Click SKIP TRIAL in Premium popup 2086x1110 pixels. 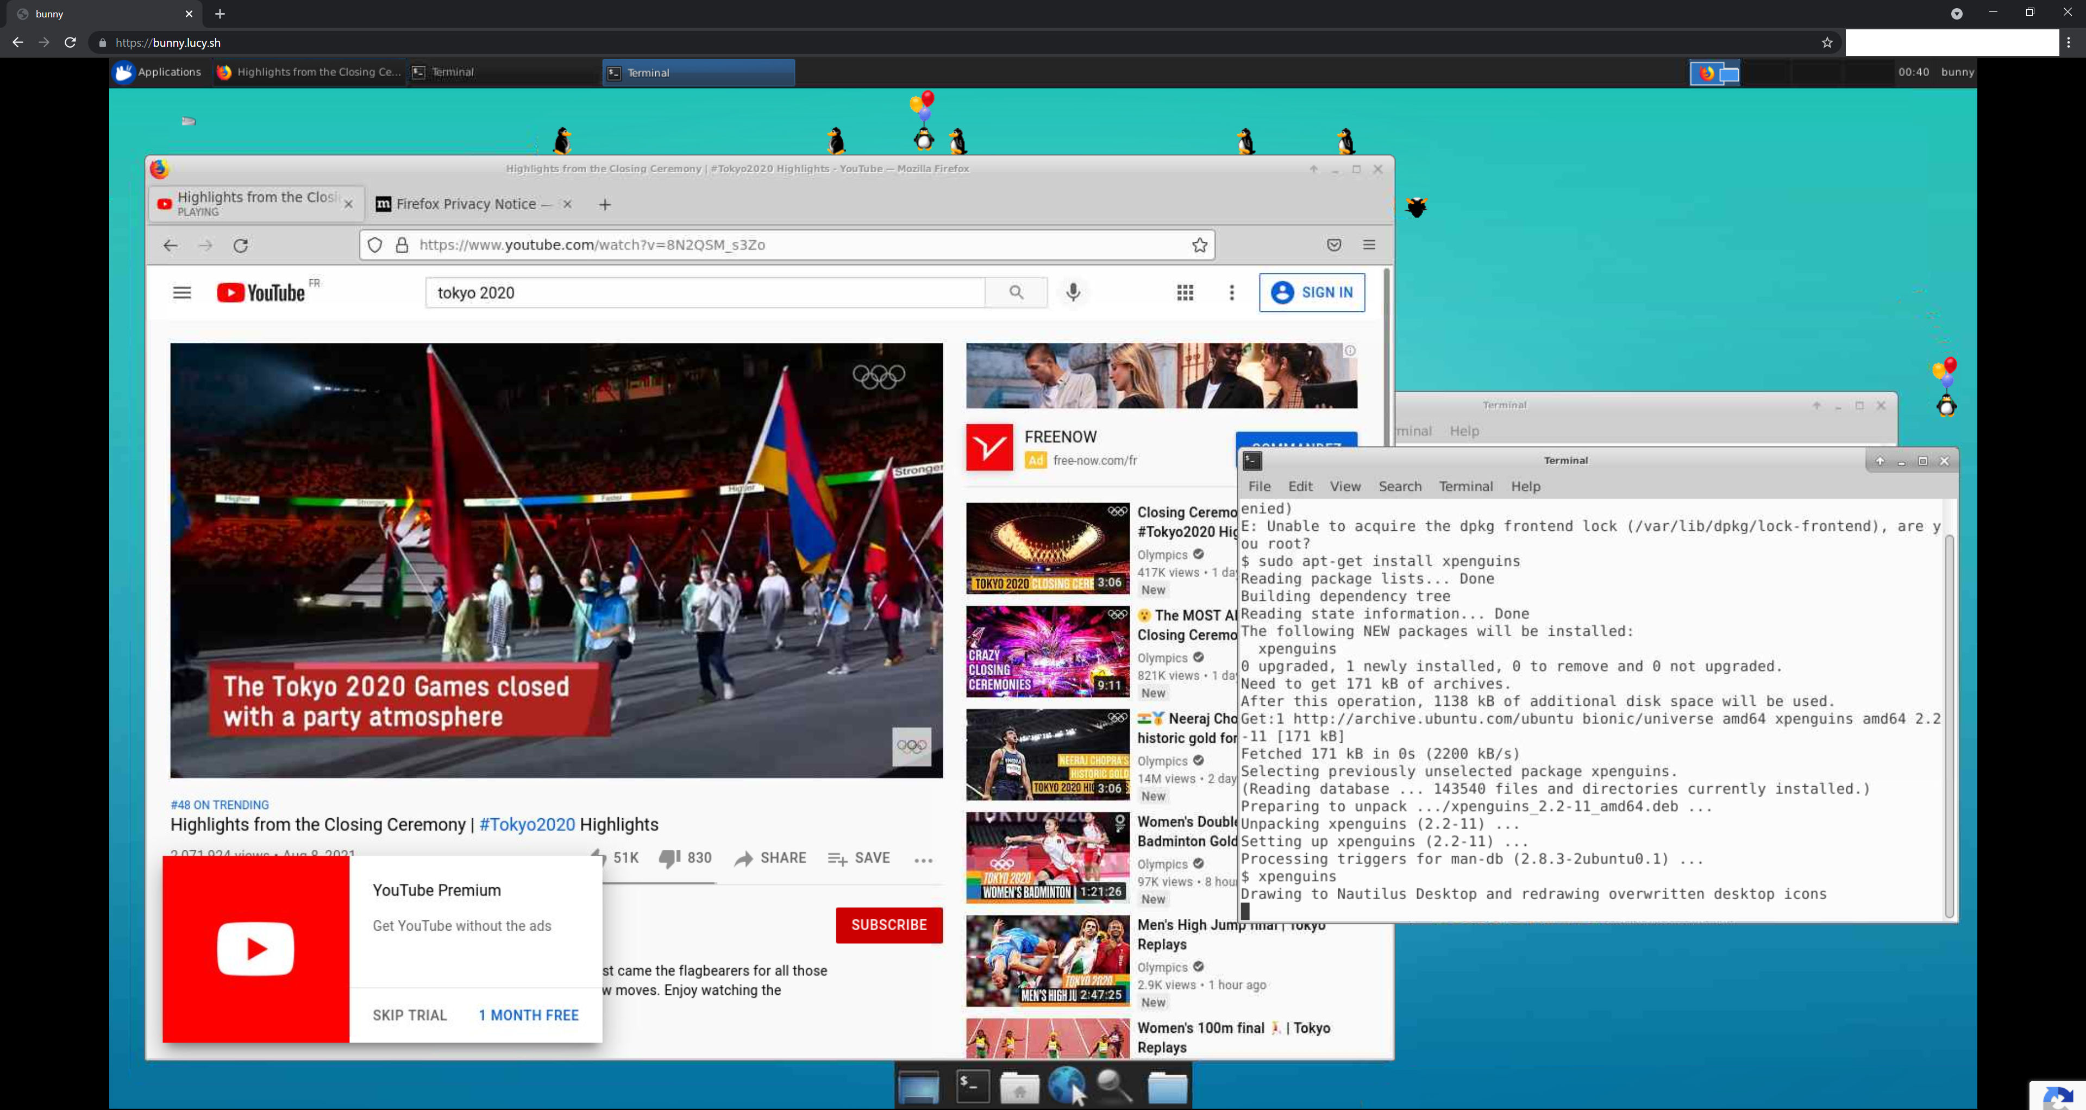410,1015
